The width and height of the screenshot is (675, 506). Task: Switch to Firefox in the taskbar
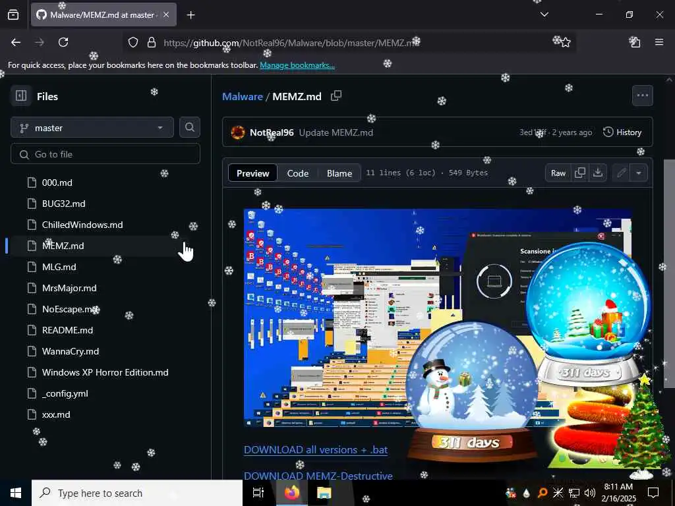[x=291, y=493]
